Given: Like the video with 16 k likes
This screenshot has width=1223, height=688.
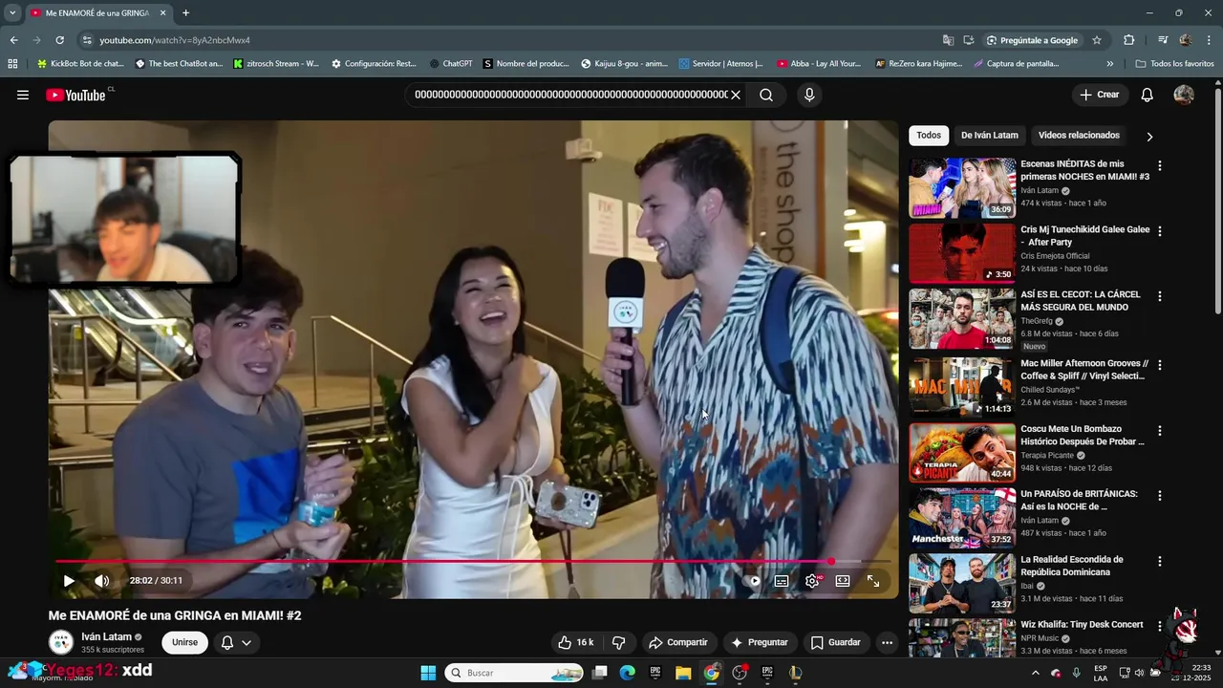Looking at the screenshot, I should coord(575,642).
